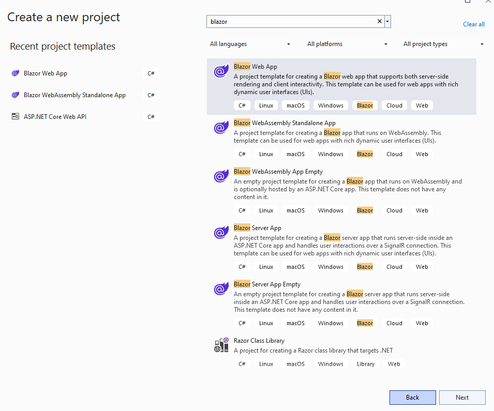Open the All project types dropdown
This screenshot has height=411, width=494.
point(443,44)
